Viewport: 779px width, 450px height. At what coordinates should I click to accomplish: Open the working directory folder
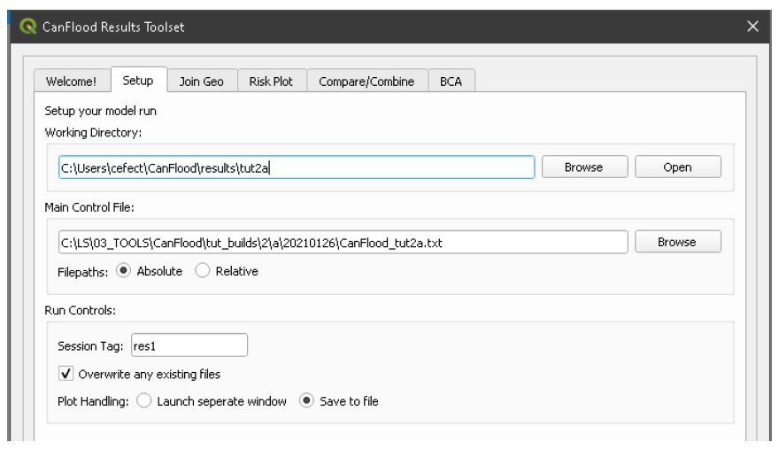coord(678,167)
